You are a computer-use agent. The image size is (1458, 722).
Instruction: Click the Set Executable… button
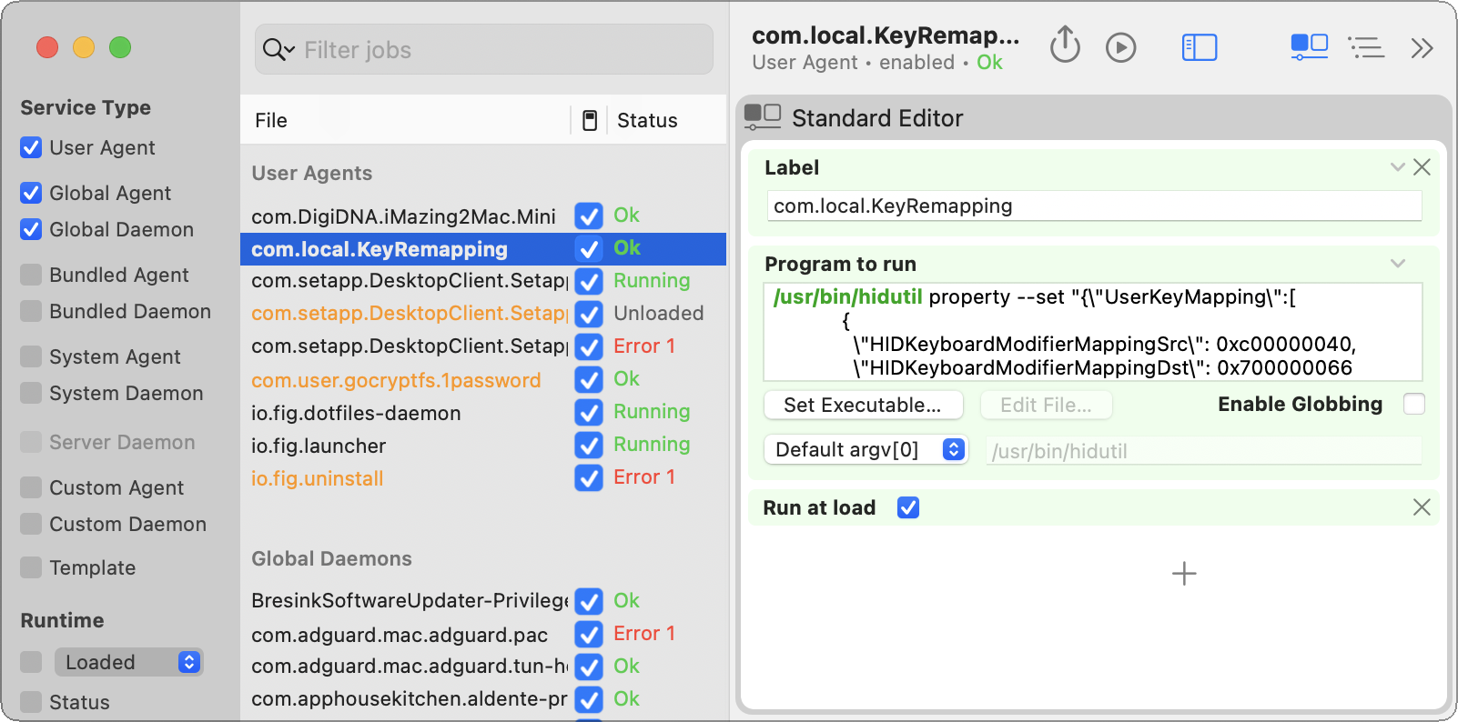coord(862,405)
